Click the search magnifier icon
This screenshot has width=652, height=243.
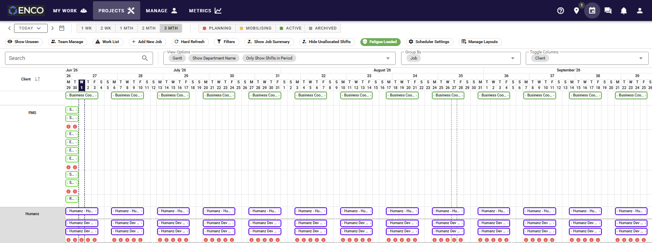coord(145,58)
